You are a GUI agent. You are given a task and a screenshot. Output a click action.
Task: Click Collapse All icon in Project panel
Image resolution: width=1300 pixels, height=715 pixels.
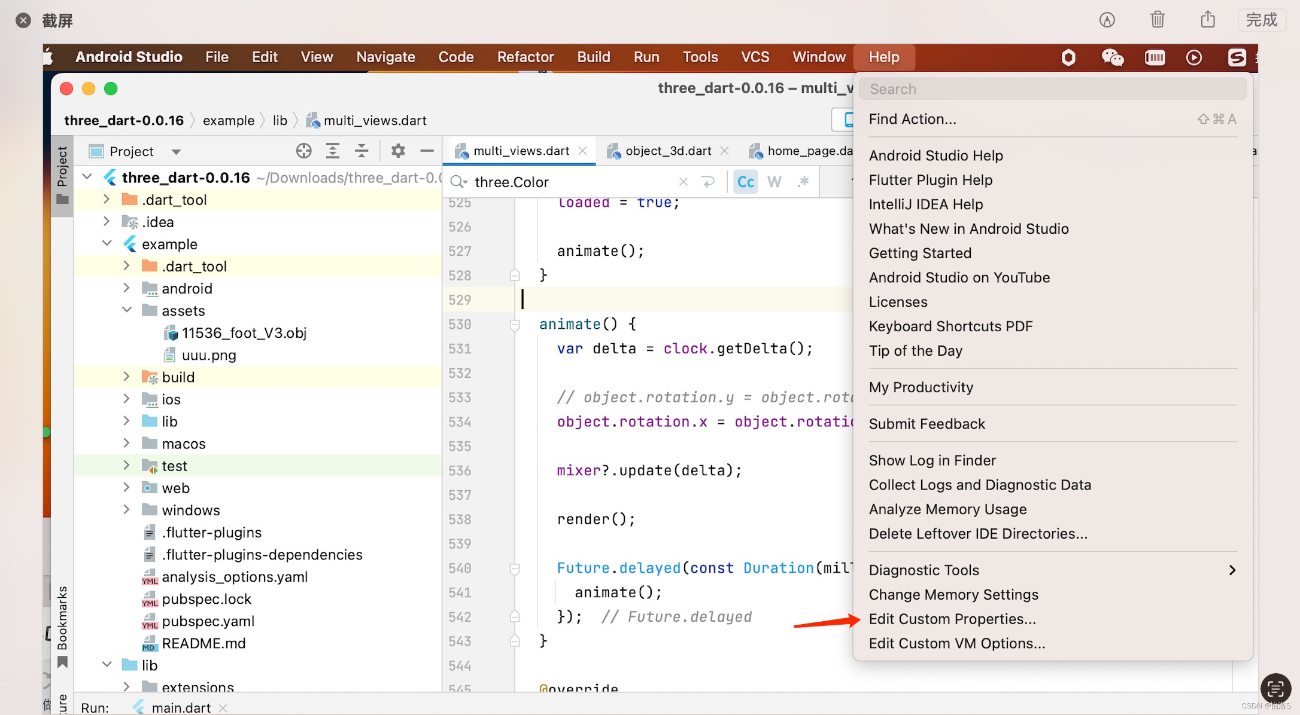click(362, 151)
